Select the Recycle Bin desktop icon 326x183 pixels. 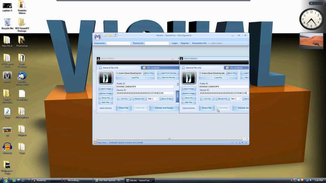(7, 24)
